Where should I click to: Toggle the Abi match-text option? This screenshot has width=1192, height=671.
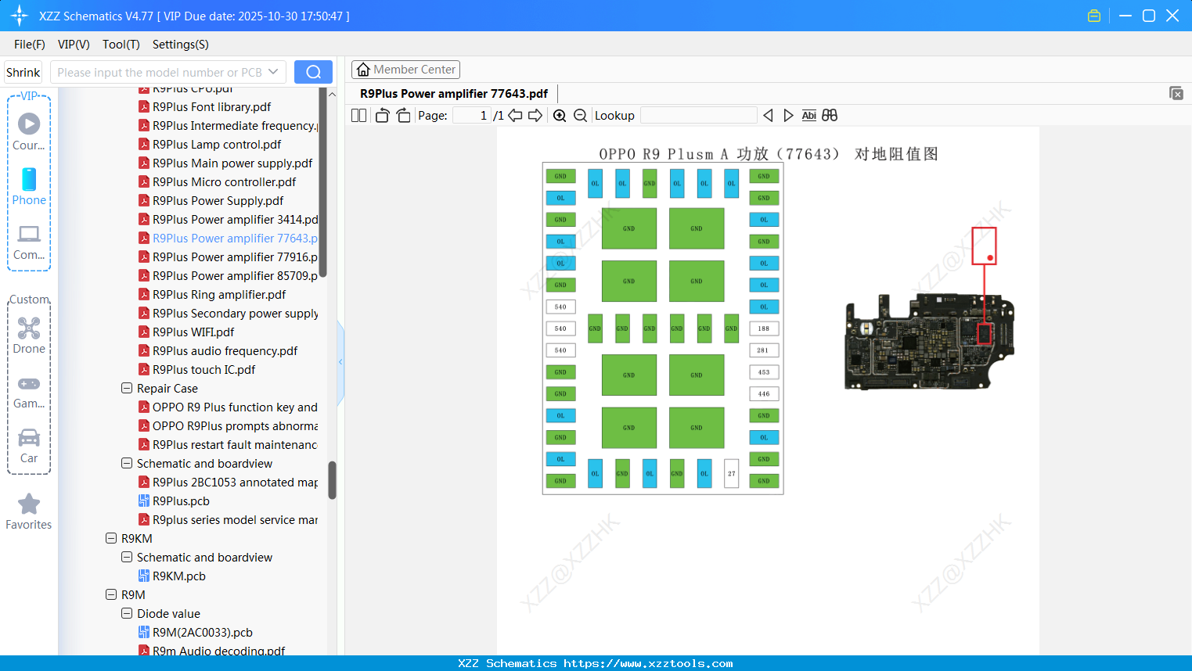click(808, 116)
